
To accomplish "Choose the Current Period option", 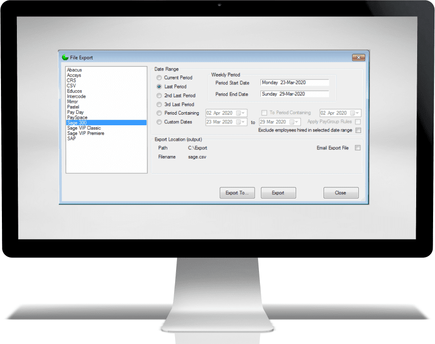I will 159,78.
